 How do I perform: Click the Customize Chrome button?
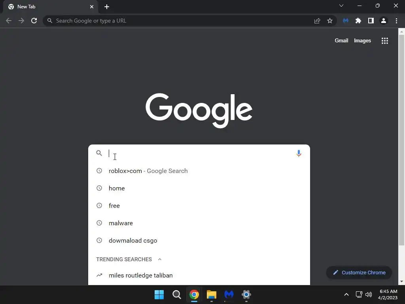point(359,272)
